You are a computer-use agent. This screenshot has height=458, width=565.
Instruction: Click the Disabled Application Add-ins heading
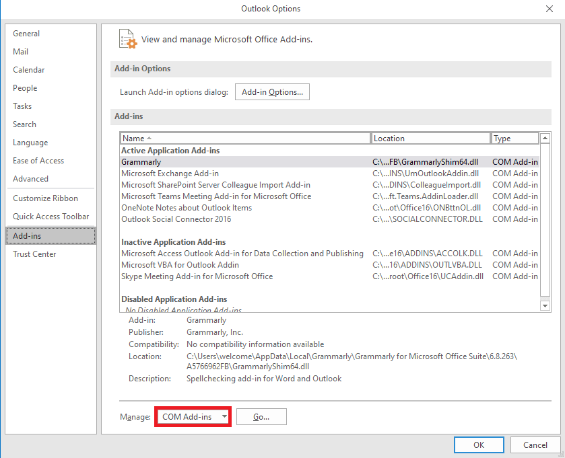(x=174, y=299)
